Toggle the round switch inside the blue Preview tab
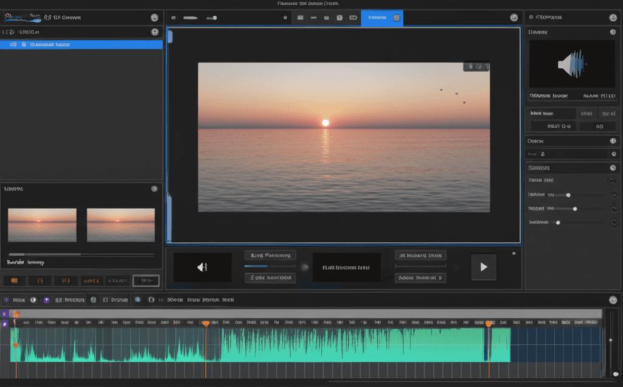623x387 pixels. [x=396, y=18]
